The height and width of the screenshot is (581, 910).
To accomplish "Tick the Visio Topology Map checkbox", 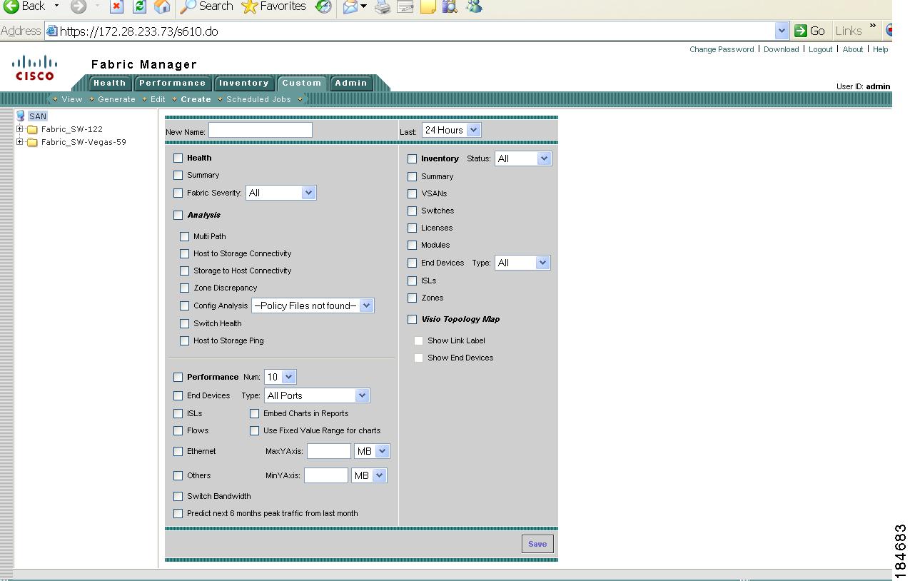I will 413,319.
